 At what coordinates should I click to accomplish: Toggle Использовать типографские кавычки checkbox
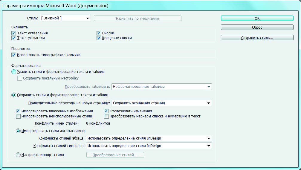tap(13, 55)
